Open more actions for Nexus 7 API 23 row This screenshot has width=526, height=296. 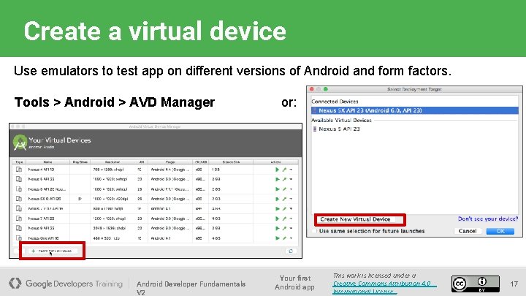[291, 219]
